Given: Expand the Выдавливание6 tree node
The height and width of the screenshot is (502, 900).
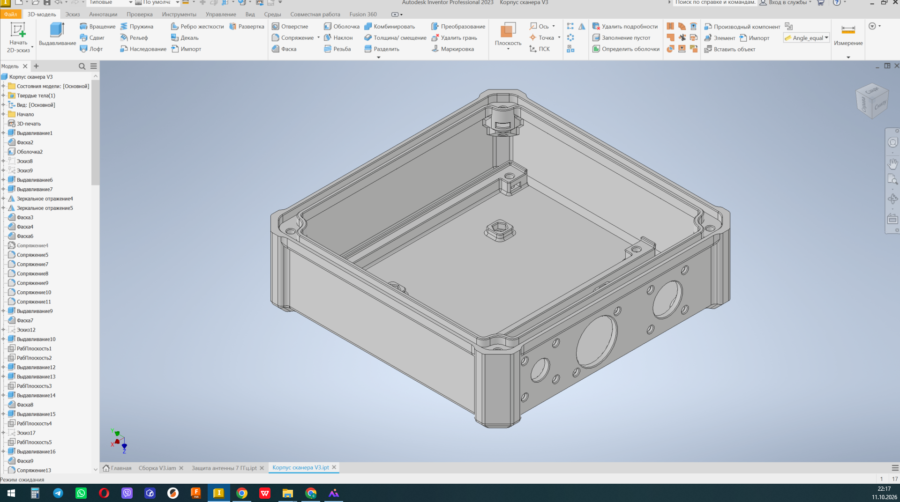Looking at the screenshot, I should pos(3,180).
